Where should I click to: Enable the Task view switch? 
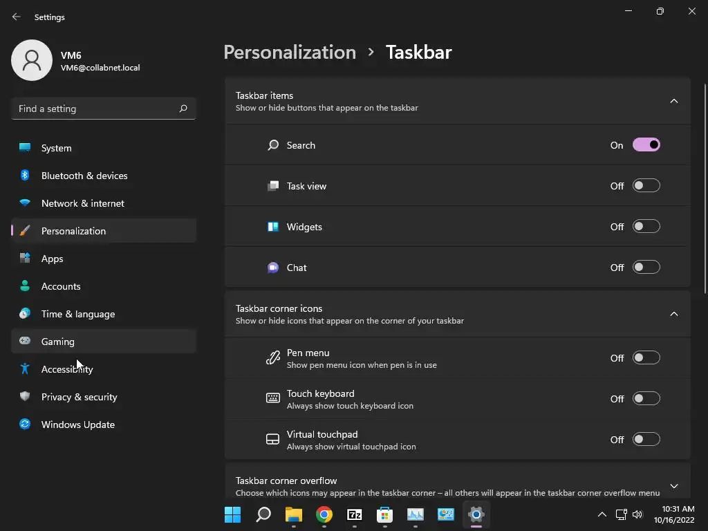pos(646,185)
